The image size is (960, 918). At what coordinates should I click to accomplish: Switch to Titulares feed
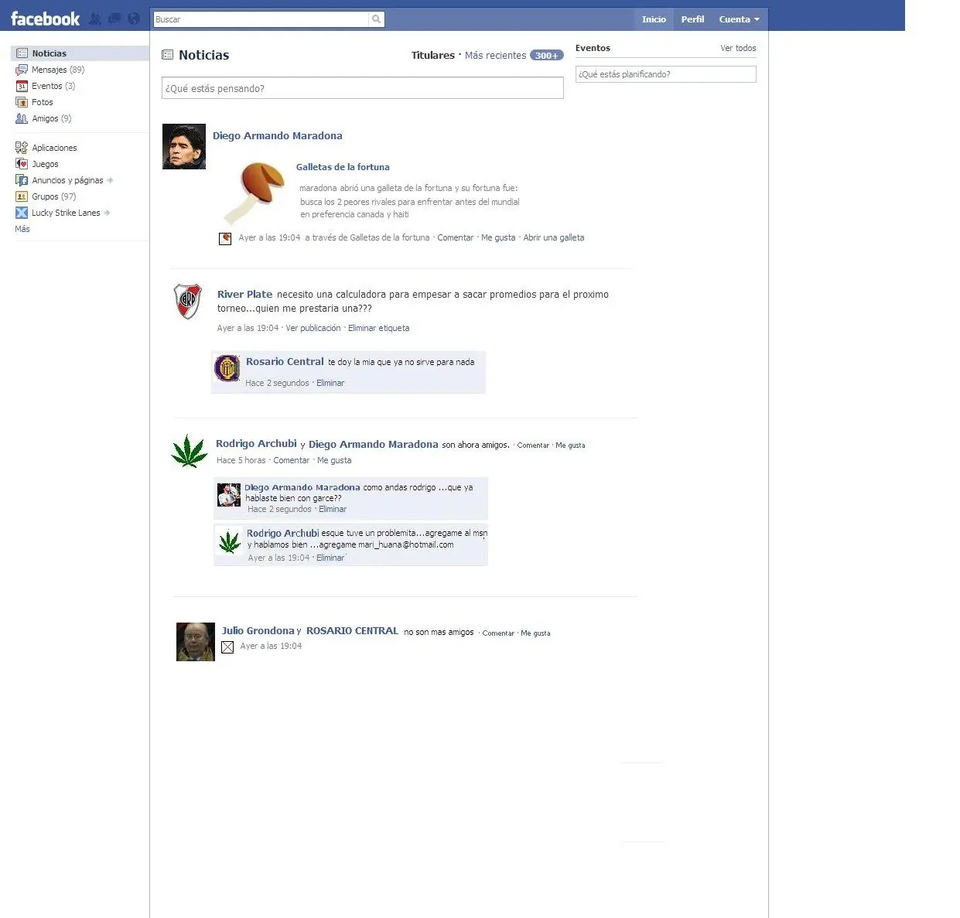point(433,56)
